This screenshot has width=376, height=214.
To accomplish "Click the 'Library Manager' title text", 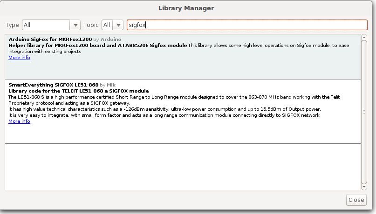I will coord(186,8).
